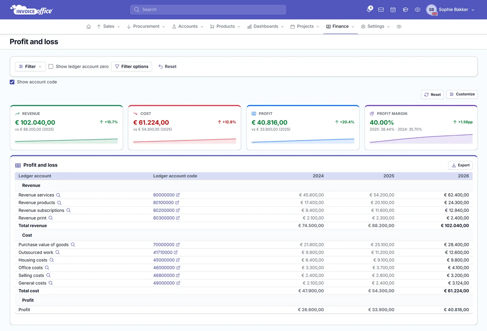This screenshot has width=487, height=331.
Task: Expand the Sophie Bakker user menu
Action: pos(450,10)
